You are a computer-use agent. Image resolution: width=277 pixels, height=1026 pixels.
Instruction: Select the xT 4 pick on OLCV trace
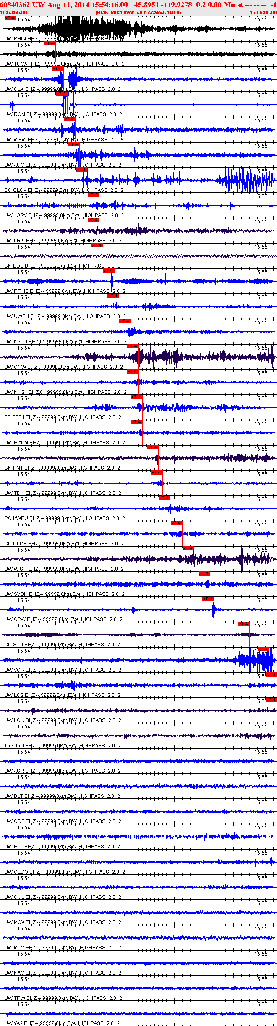pyautogui.click(x=81, y=170)
